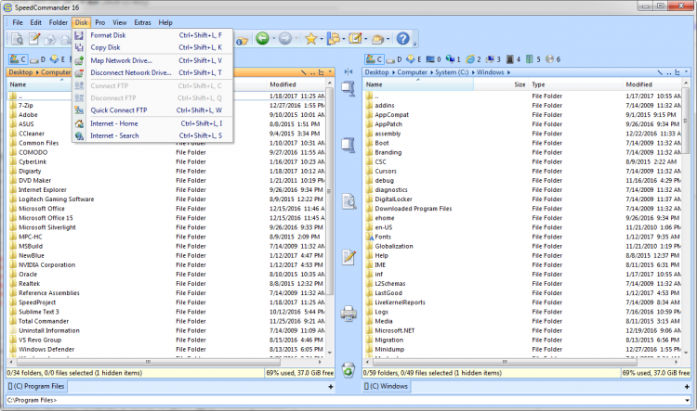The height and width of the screenshot is (411, 697).
Task: Switch to the (C) Windows tab
Action: 386,387
